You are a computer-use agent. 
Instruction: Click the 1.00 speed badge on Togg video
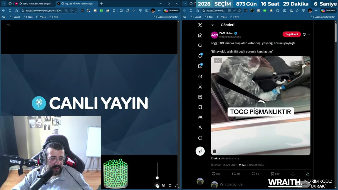[218, 61]
